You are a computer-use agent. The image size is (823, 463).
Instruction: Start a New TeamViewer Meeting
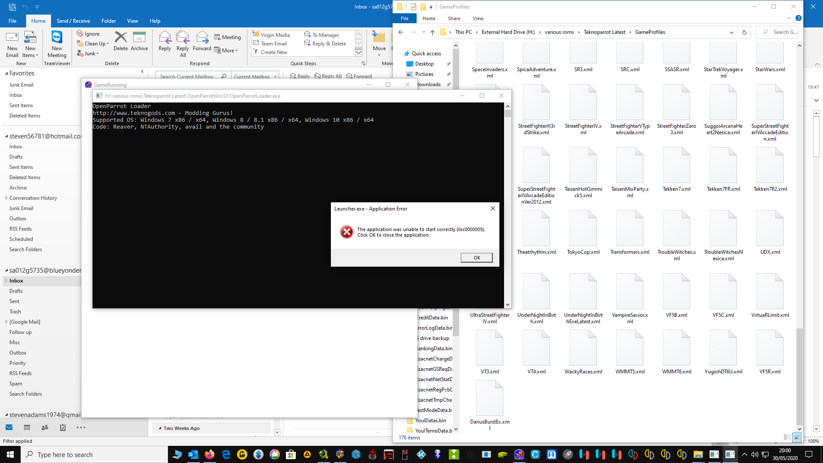[x=57, y=44]
